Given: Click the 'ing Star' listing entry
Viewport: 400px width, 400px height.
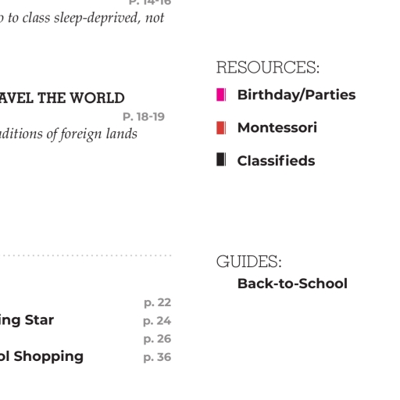Looking at the screenshot, I should (27, 320).
